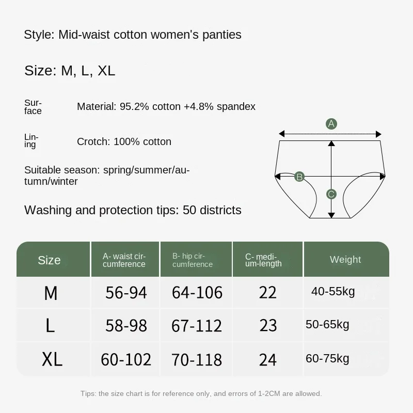Click the M size row label
This screenshot has width=413, height=413.
(51, 293)
